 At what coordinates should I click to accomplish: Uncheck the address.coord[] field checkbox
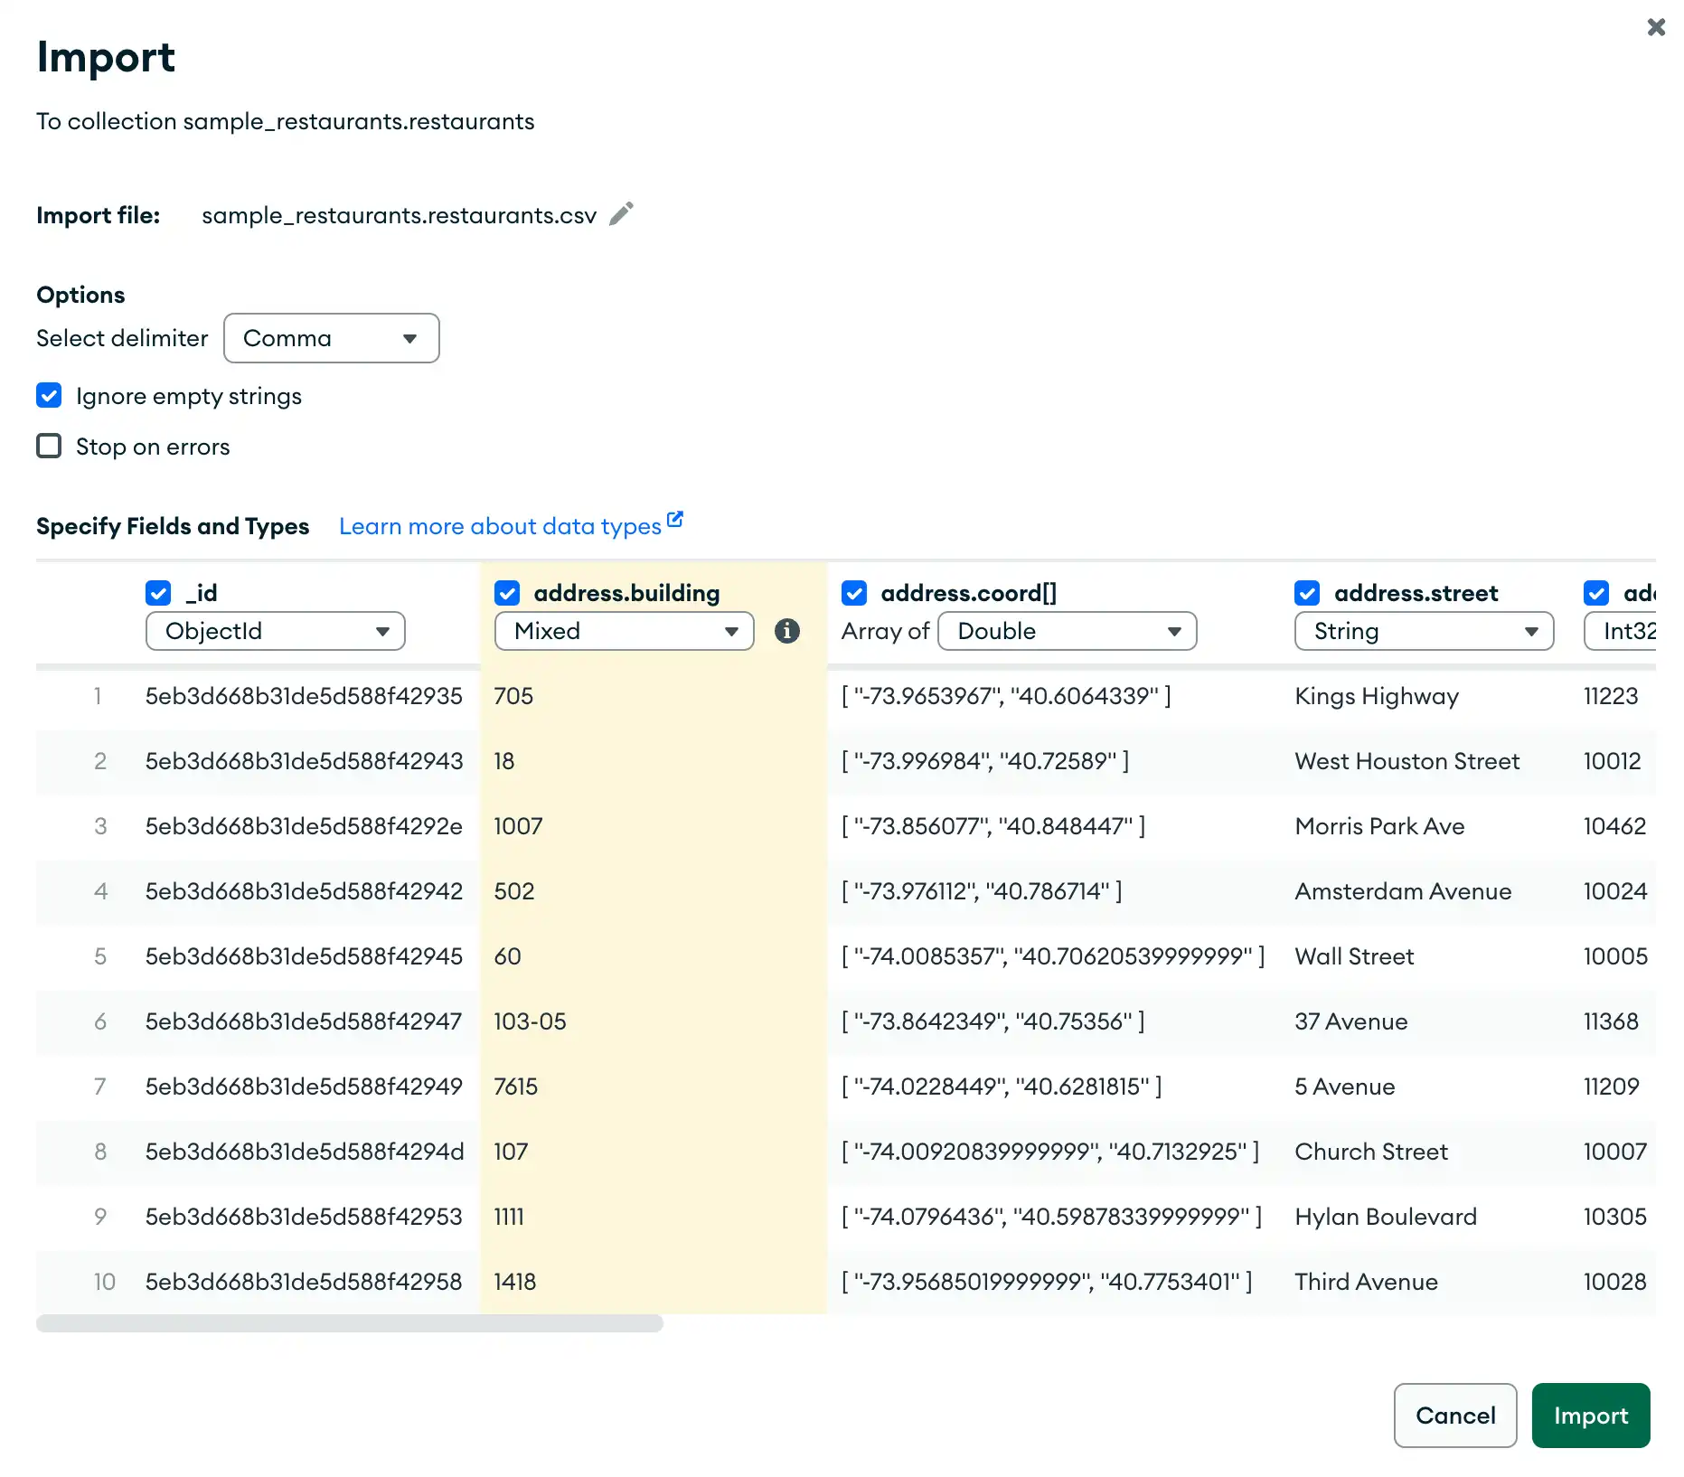pos(855,592)
